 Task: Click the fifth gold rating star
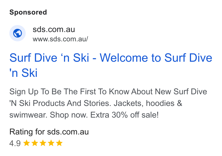59,143
